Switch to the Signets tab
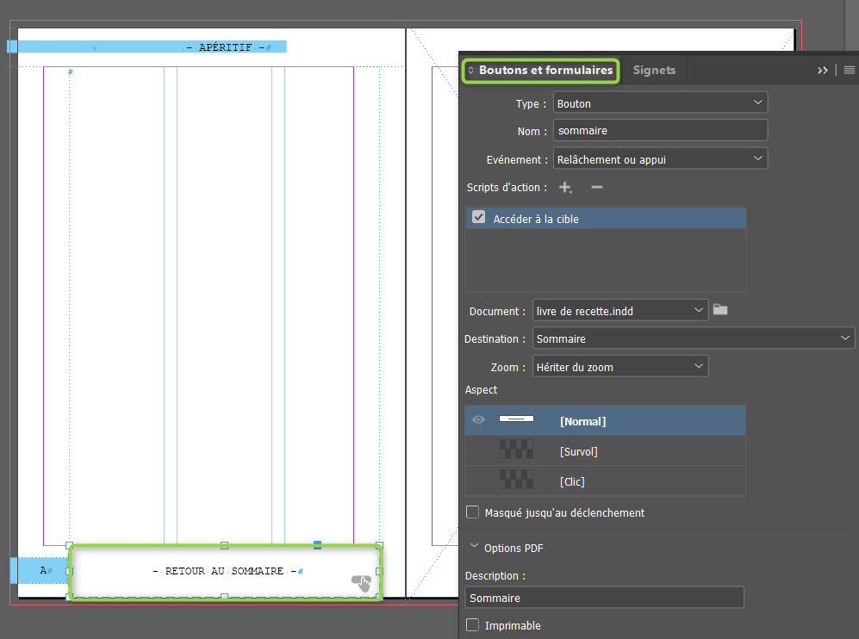This screenshot has width=859, height=639. pyautogui.click(x=654, y=70)
